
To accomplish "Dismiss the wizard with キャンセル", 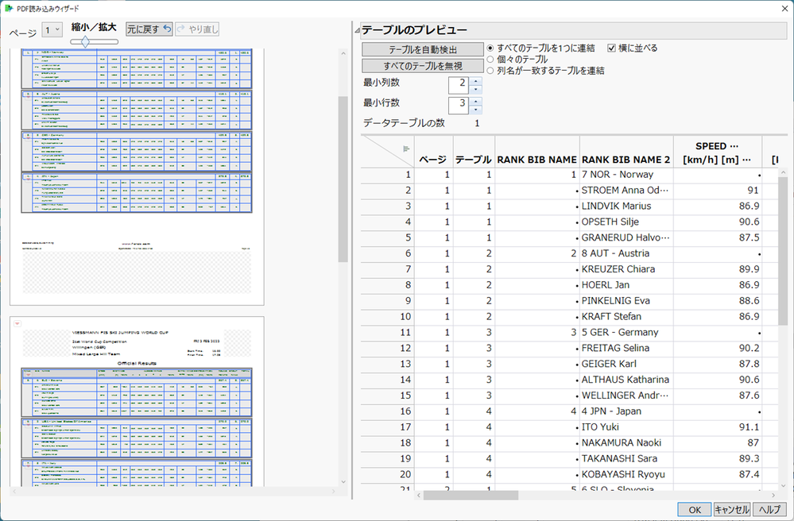I will (x=731, y=509).
